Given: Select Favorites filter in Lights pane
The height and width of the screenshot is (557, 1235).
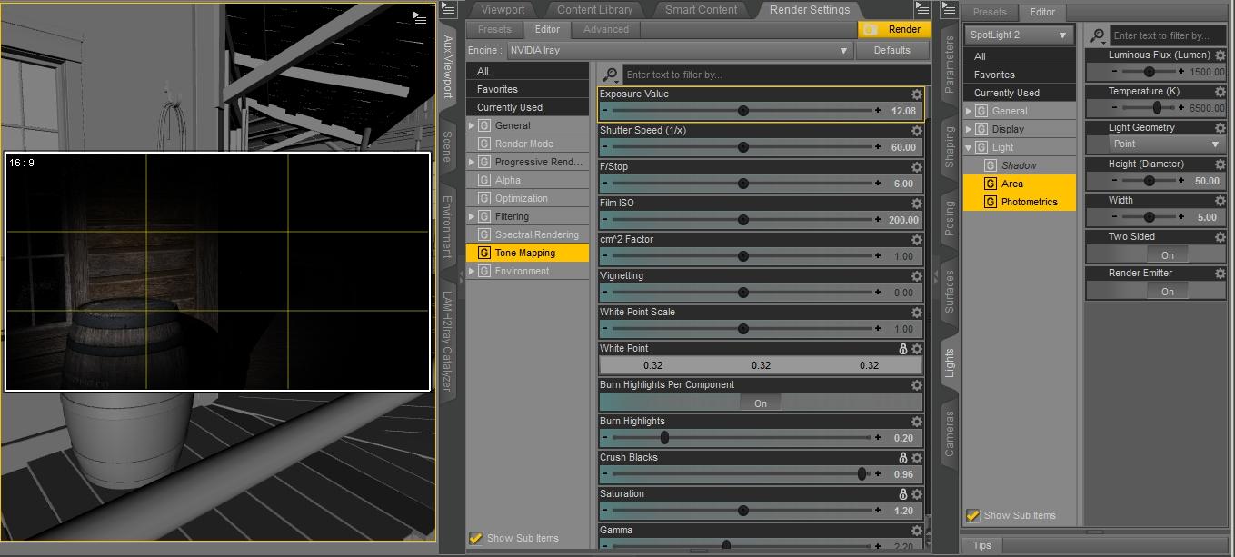Looking at the screenshot, I should (x=1020, y=75).
